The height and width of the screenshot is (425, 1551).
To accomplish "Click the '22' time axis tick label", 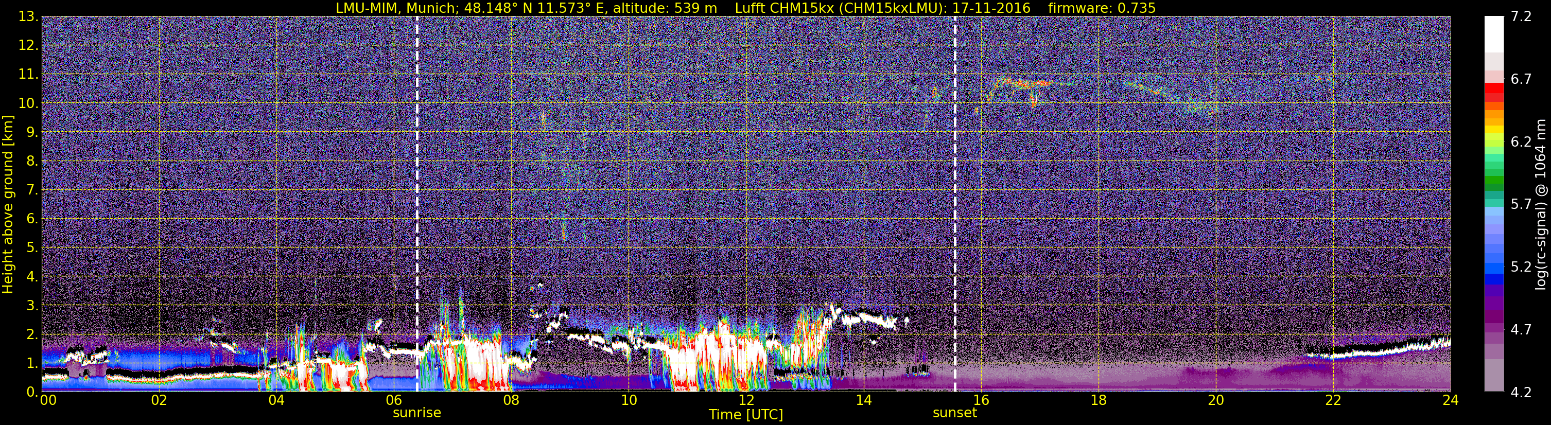I will (x=1333, y=400).
